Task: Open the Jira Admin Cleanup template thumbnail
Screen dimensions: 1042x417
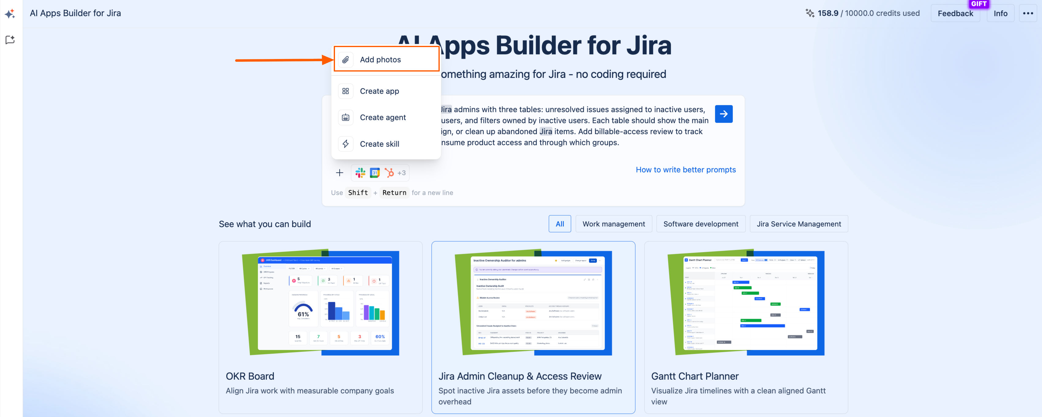Action: pyautogui.click(x=533, y=303)
